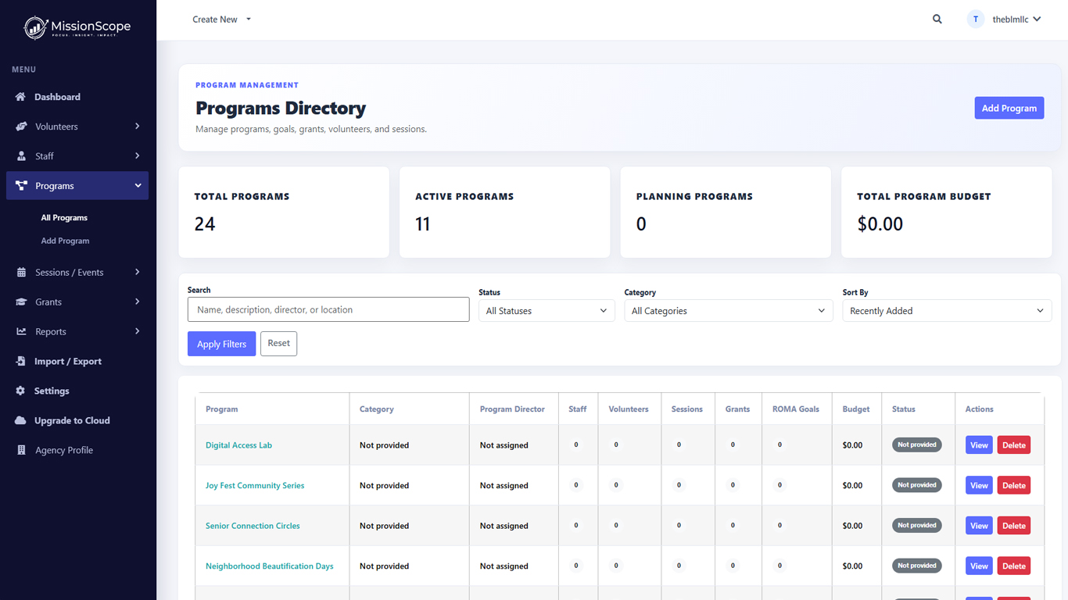Open the theblmllc account menu
The height and width of the screenshot is (600, 1068).
pos(1016,20)
